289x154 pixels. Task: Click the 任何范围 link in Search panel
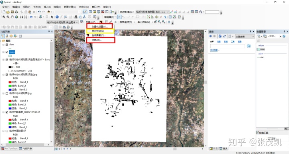(214, 50)
